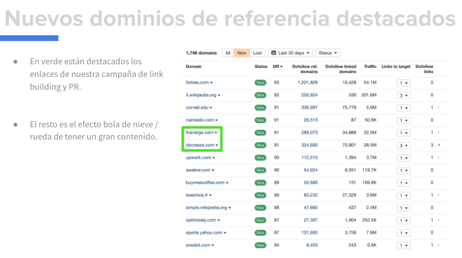Click the 1,746 domains count label
The height and width of the screenshot is (258, 462).
[x=201, y=52]
